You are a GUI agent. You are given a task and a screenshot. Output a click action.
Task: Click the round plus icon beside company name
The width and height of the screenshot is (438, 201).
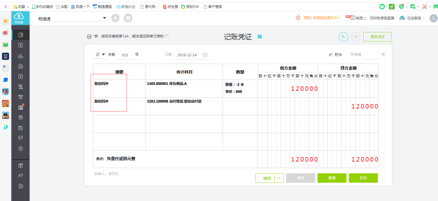[115, 18]
